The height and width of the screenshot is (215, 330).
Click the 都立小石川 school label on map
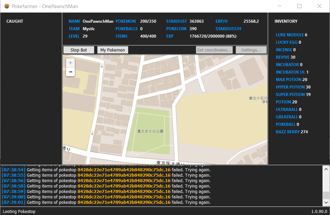tap(258, 100)
